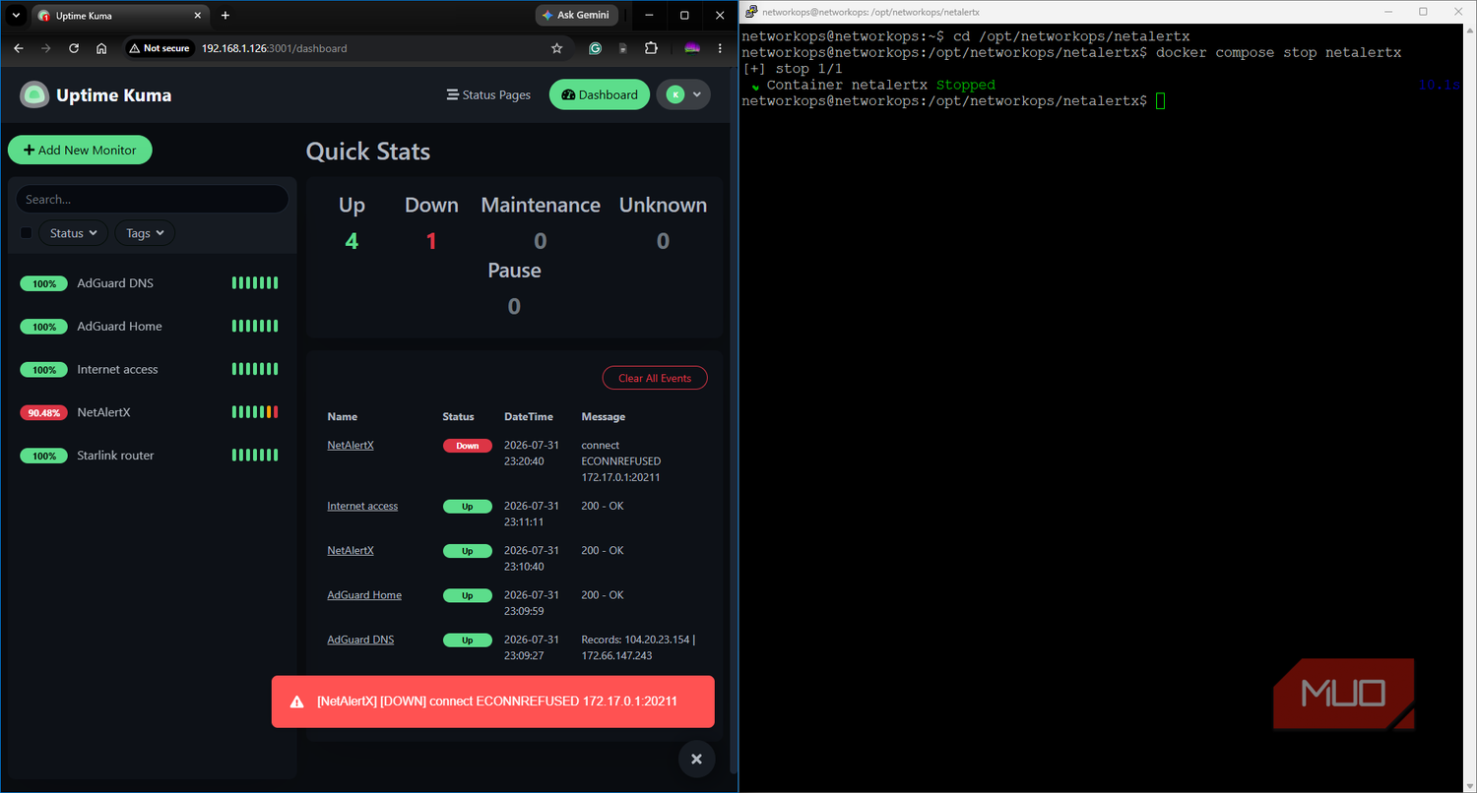1477x793 pixels.
Task: Select the AdGuard DNS monitor
Action: tap(150, 282)
